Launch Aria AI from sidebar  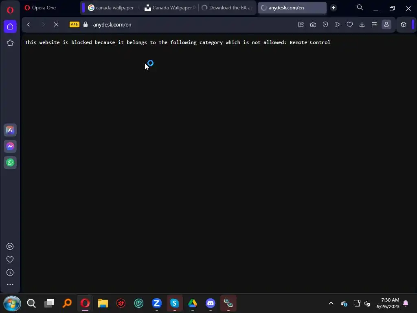click(x=10, y=130)
